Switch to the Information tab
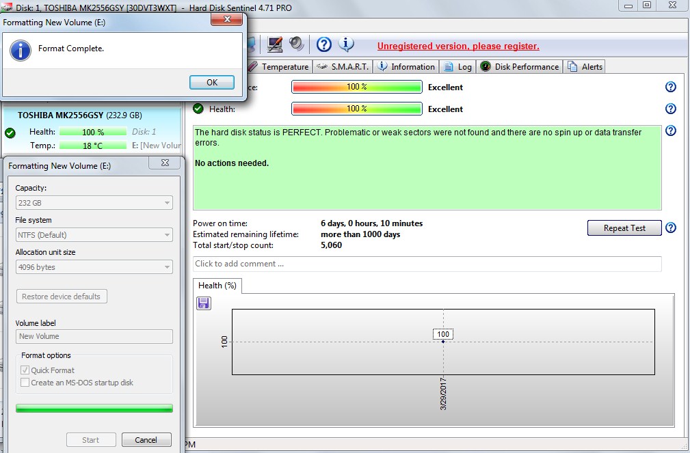Screen dimensions: 690x453 [407, 66]
